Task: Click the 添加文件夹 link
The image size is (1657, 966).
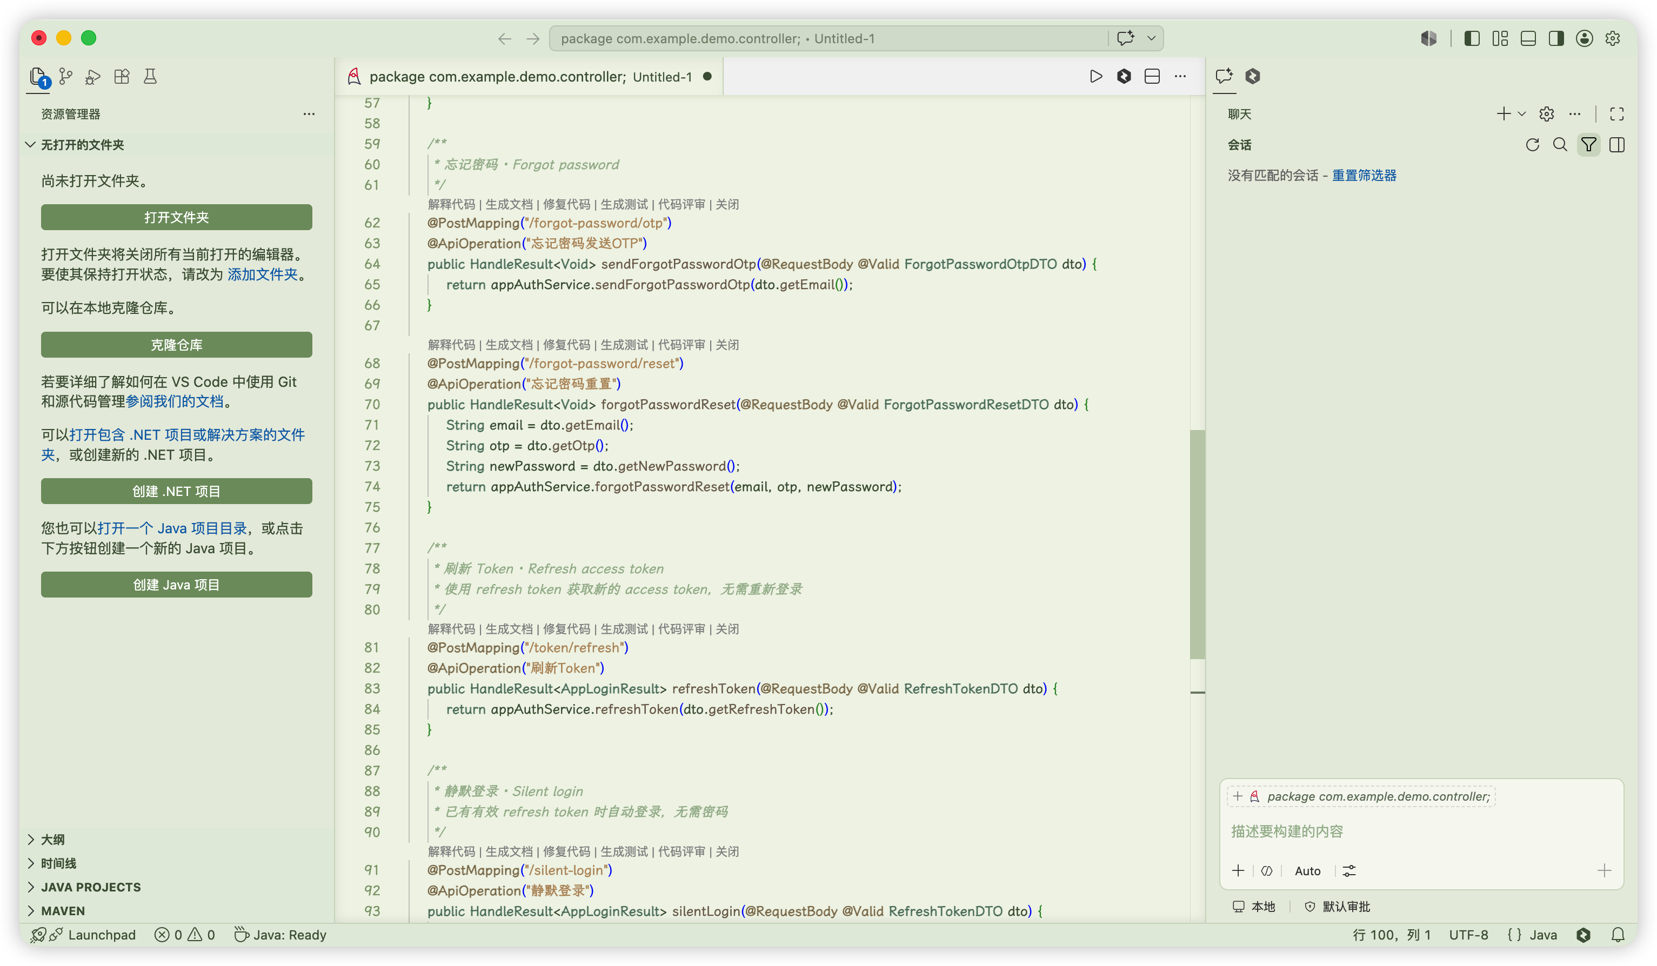Action: pos(263,274)
